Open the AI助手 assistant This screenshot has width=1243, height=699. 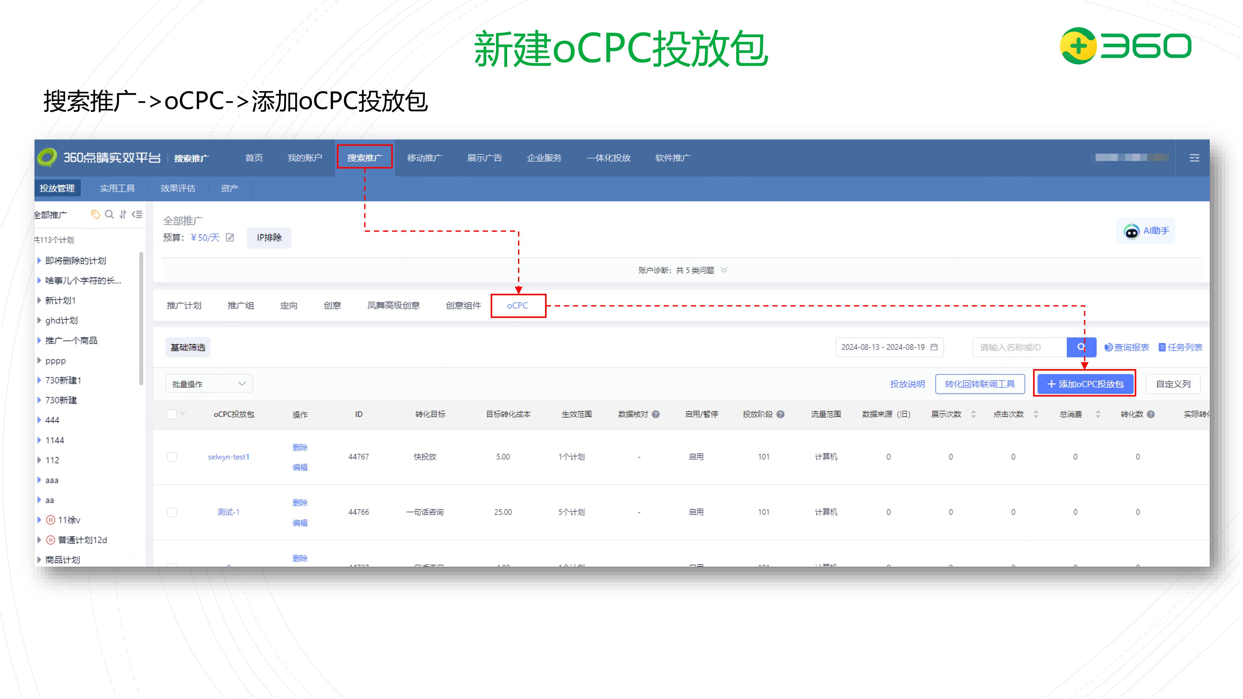pos(1146,231)
